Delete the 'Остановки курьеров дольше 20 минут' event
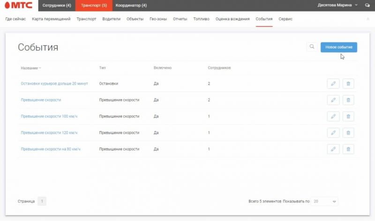Viewport: 375px width, 221px height. coord(348,84)
